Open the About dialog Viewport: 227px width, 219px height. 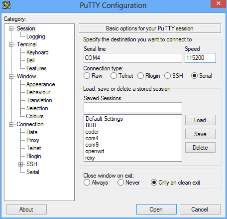click(x=26, y=210)
